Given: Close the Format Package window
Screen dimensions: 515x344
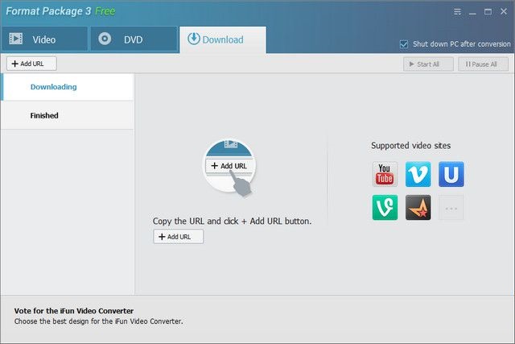Looking at the screenshot, I should [504, 11].
